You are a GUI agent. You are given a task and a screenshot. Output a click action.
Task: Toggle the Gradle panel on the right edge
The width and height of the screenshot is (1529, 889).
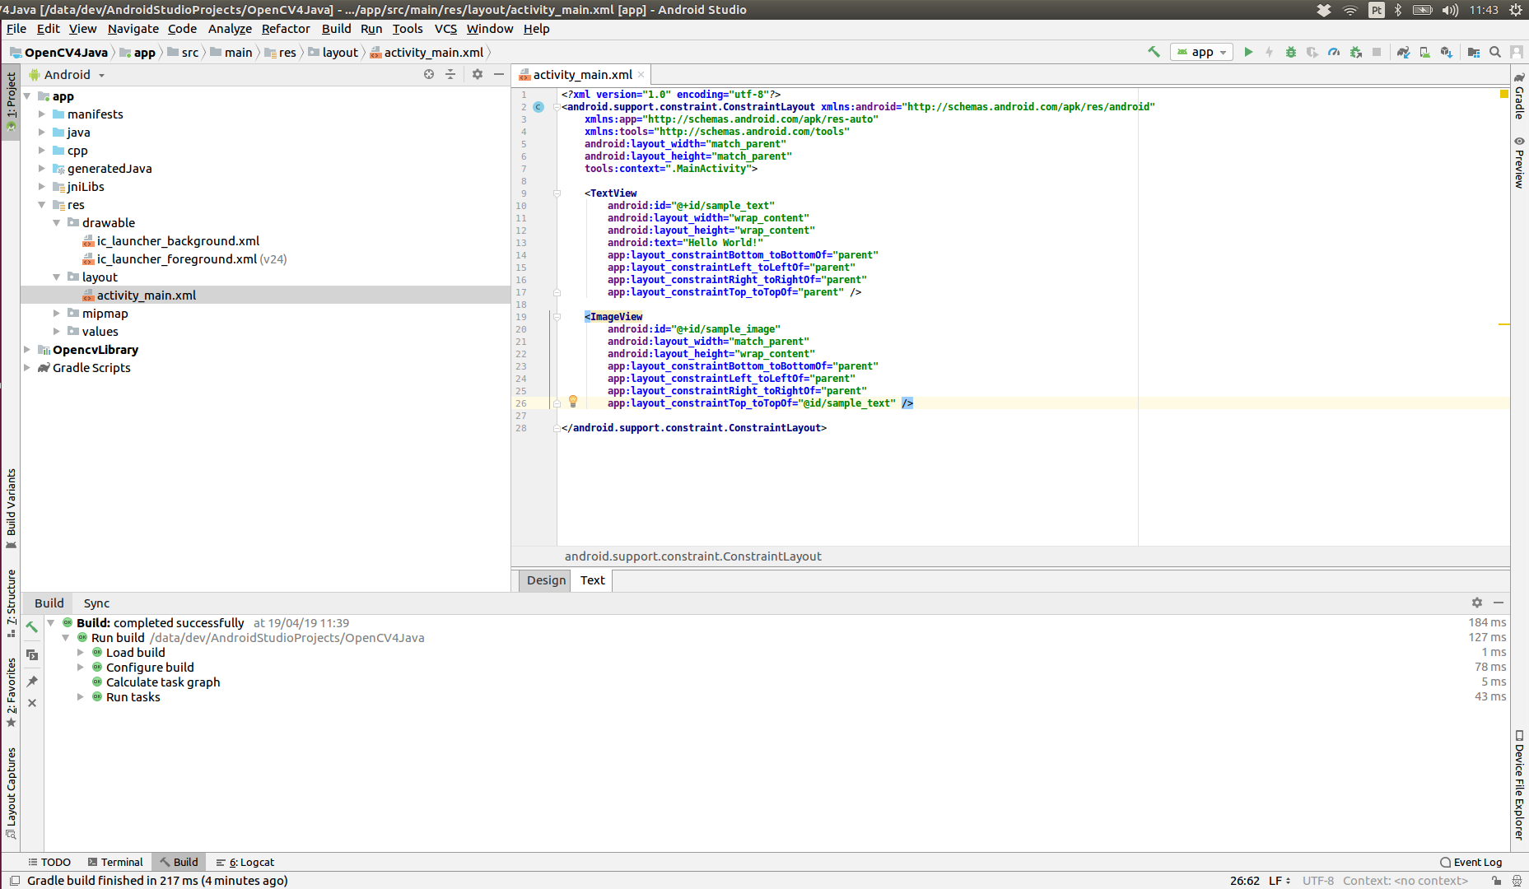(1519, 96)
